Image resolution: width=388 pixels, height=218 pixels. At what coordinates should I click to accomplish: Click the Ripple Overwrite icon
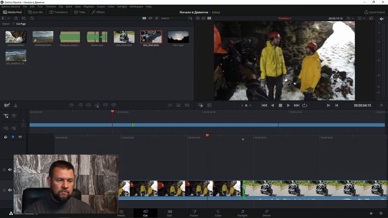tap(89, 105)
